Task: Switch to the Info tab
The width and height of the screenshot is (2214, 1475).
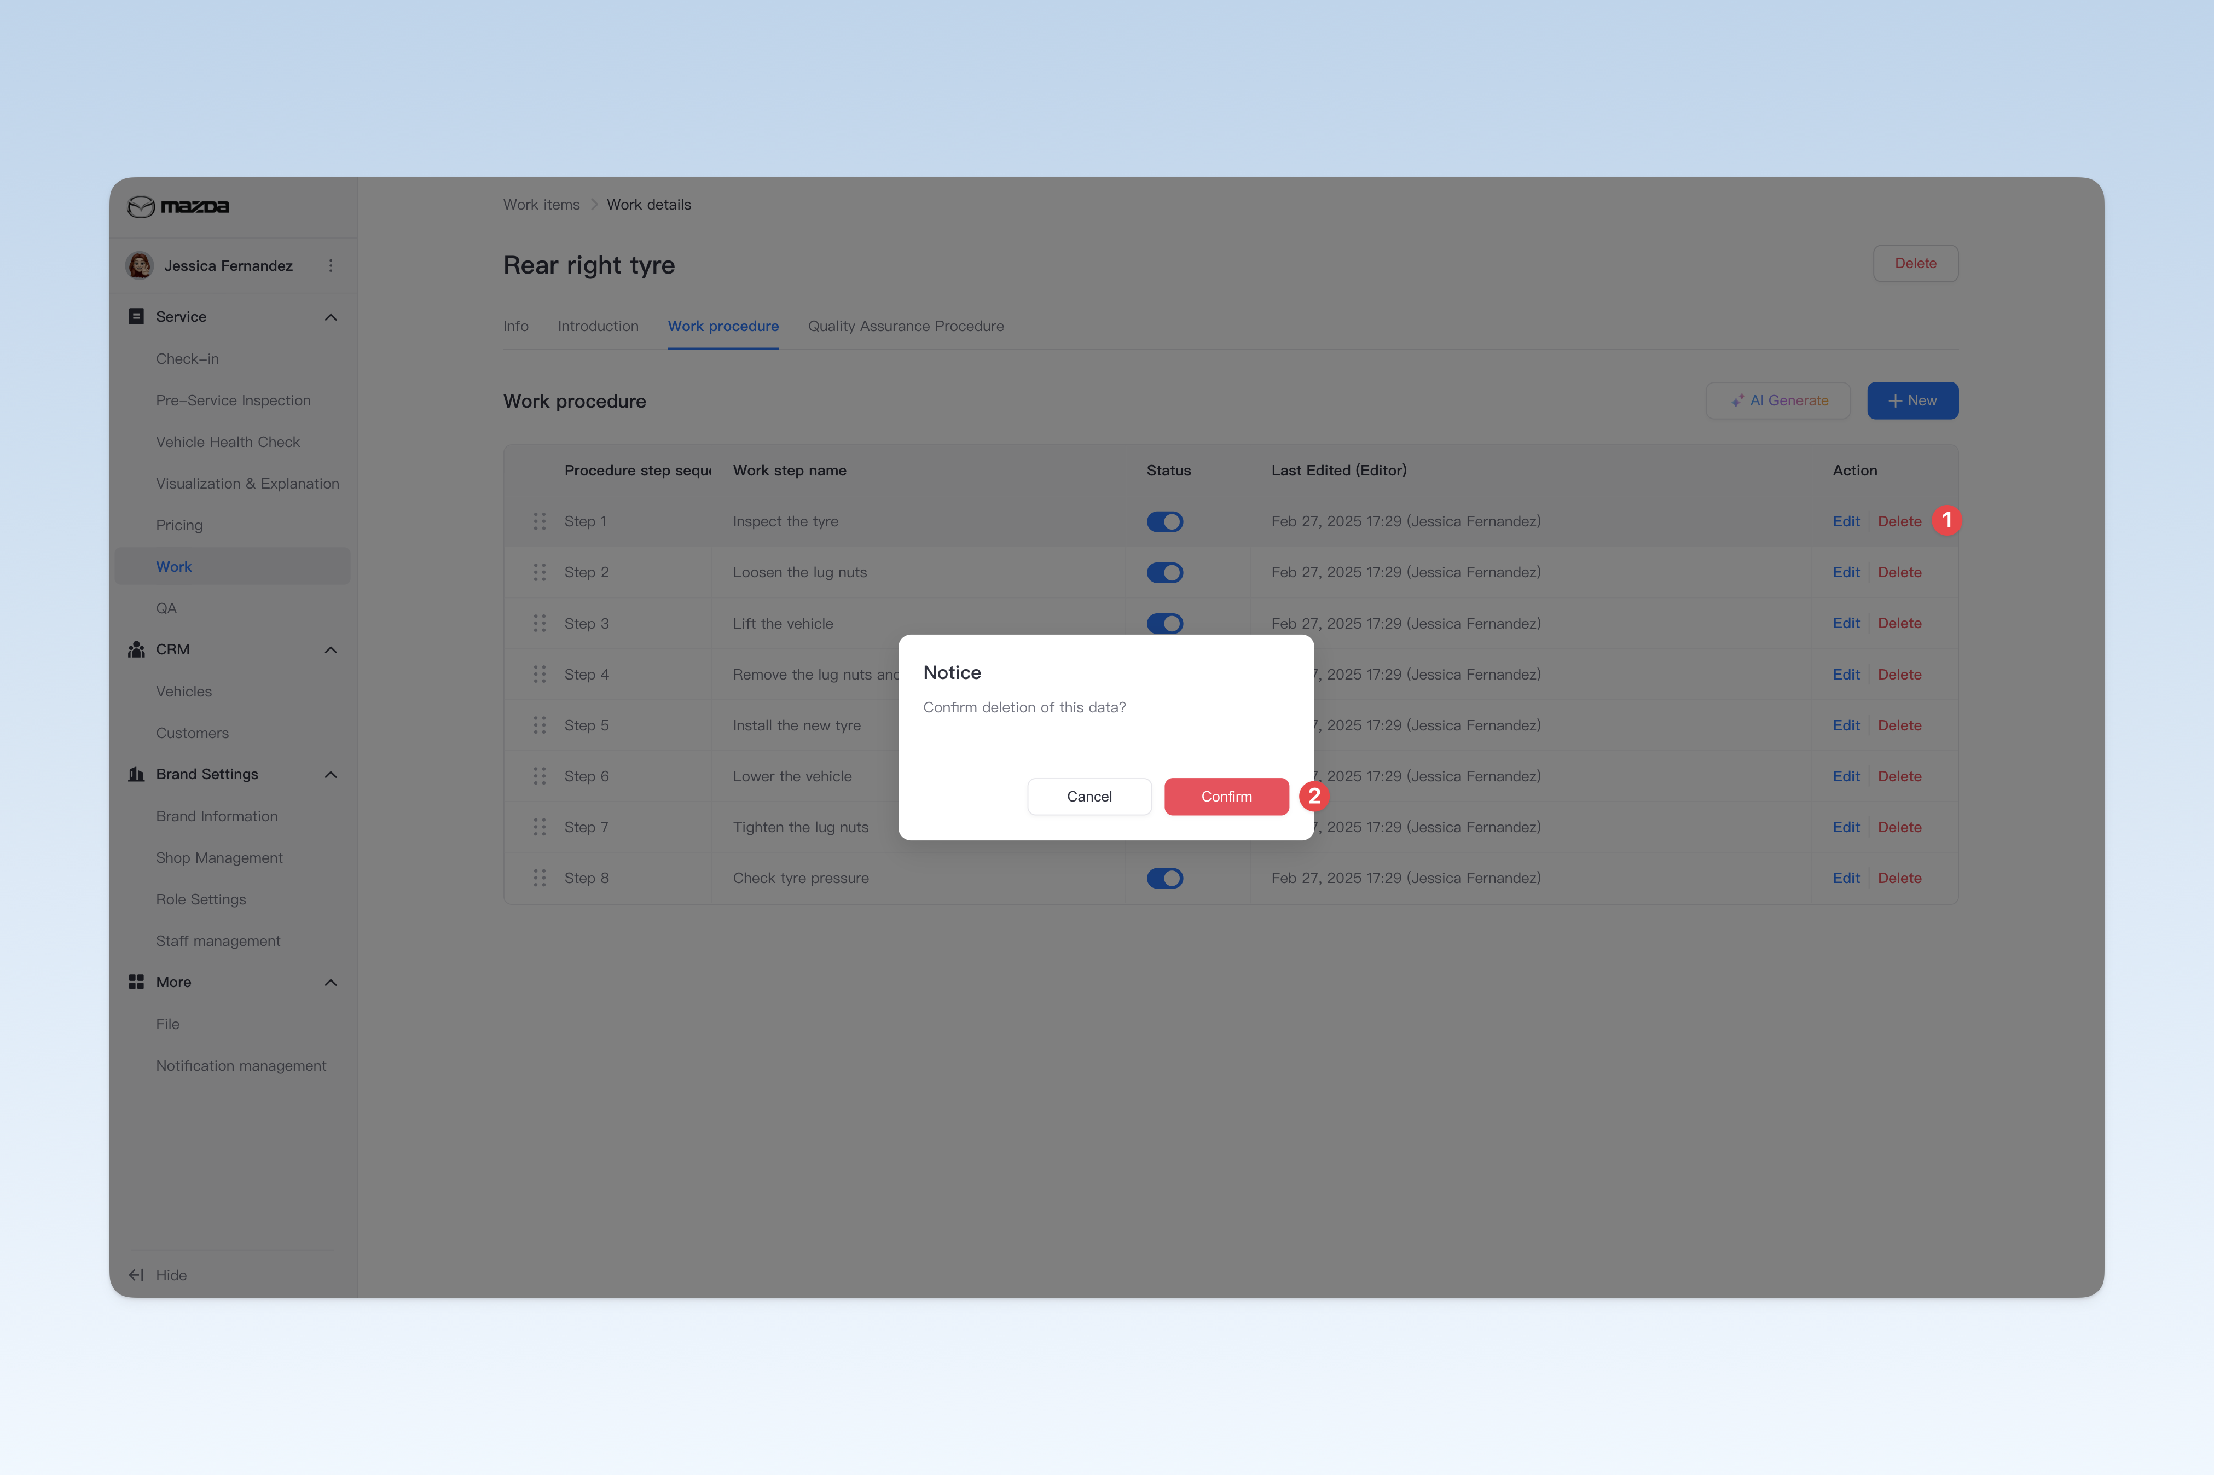Action: (515, 327)
